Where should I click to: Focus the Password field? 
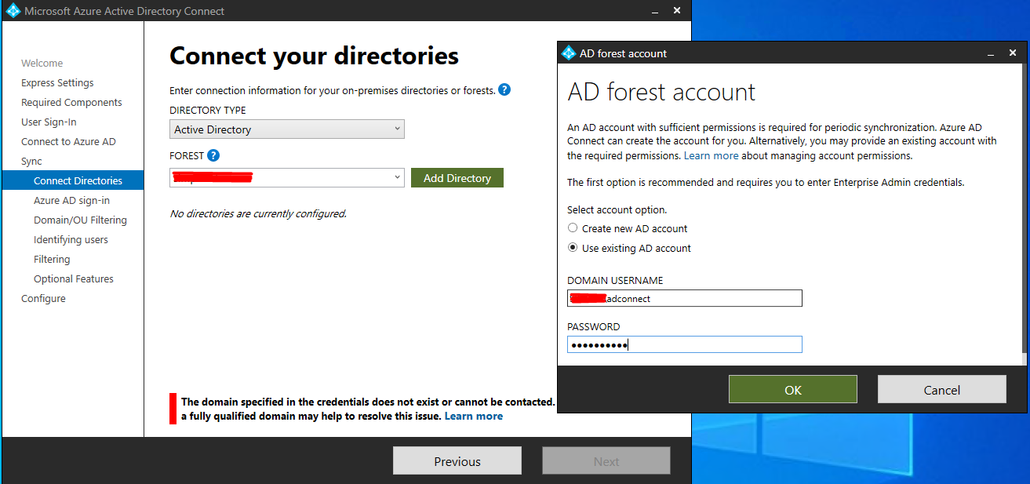685,344
